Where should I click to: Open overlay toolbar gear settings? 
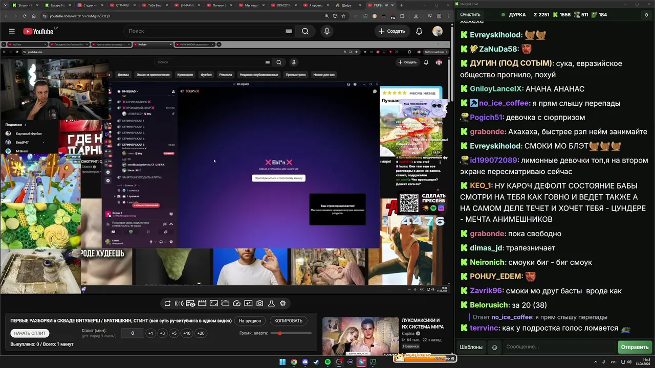point(283,304)
